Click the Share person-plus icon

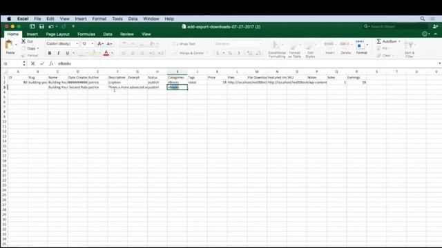[x=435, y=26]
